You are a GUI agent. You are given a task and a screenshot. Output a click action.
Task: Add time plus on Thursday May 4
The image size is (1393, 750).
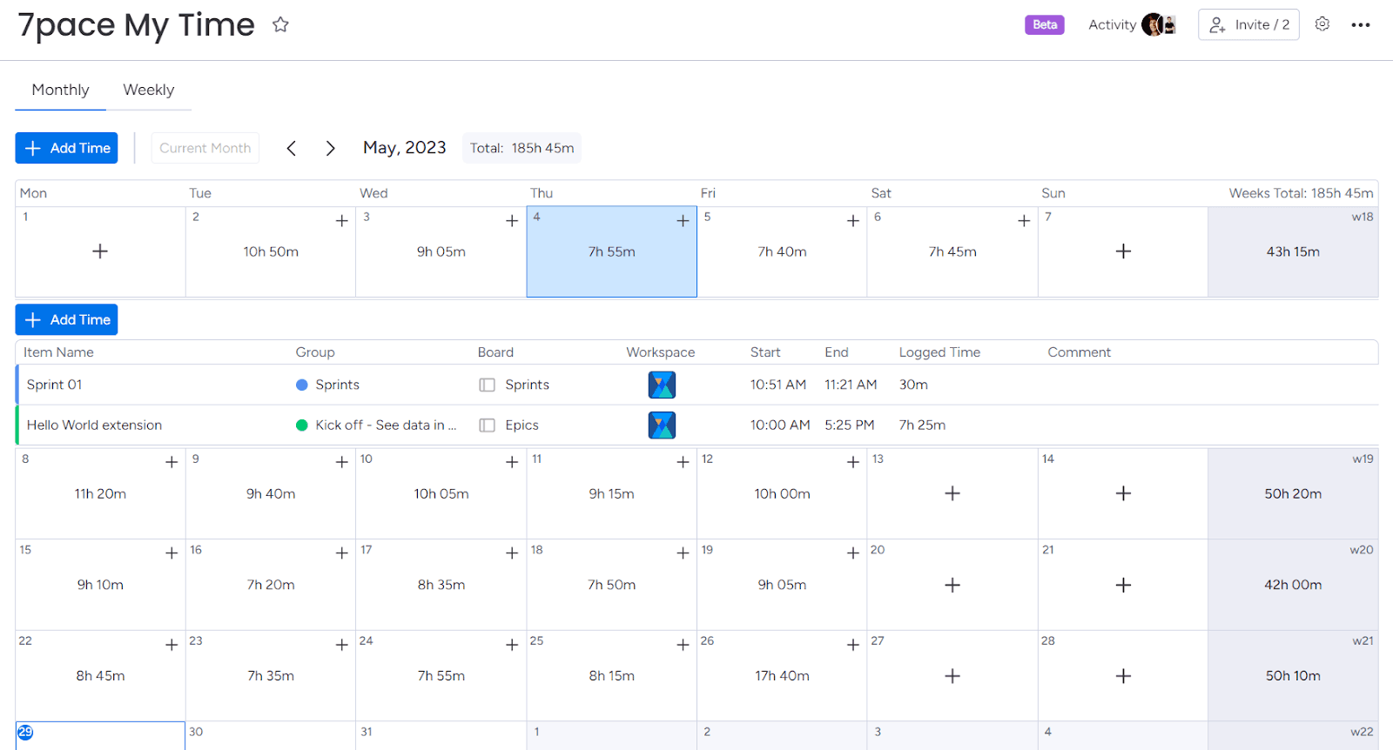683,221
